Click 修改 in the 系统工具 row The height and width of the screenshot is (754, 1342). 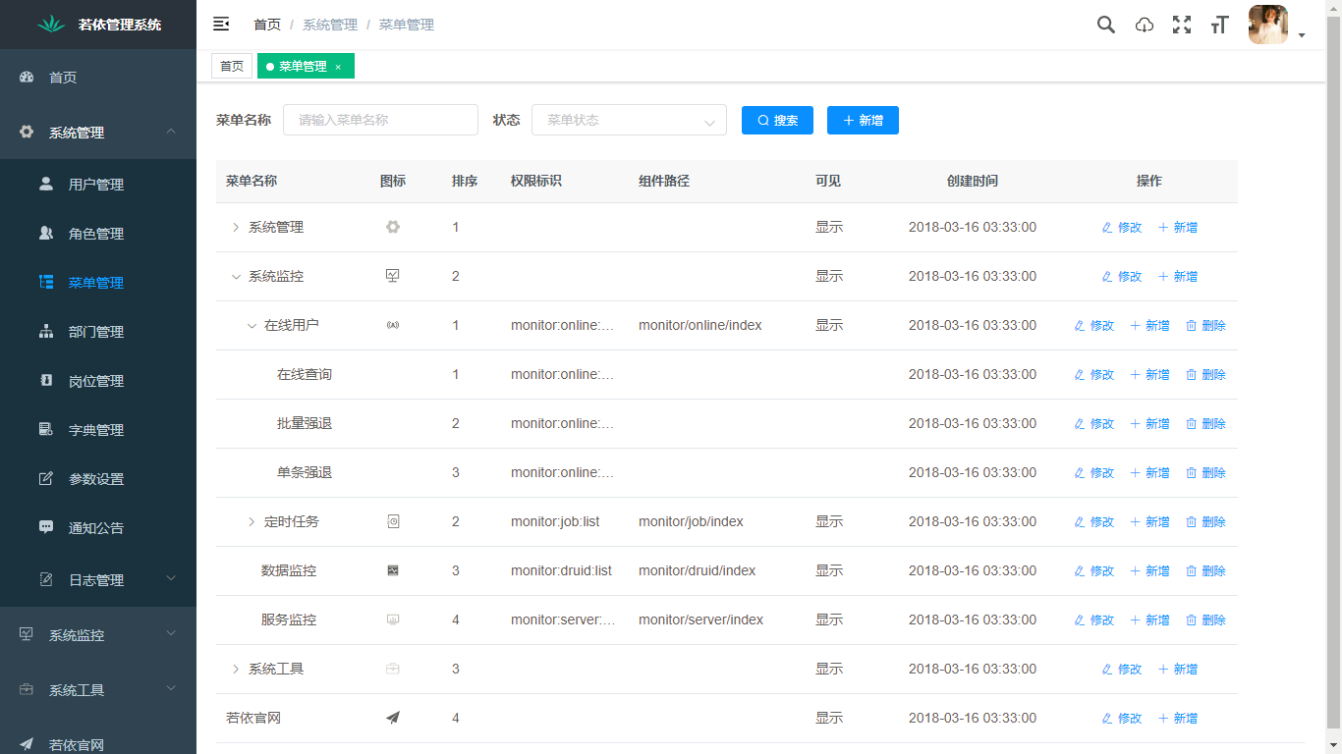click(1122, 669)
